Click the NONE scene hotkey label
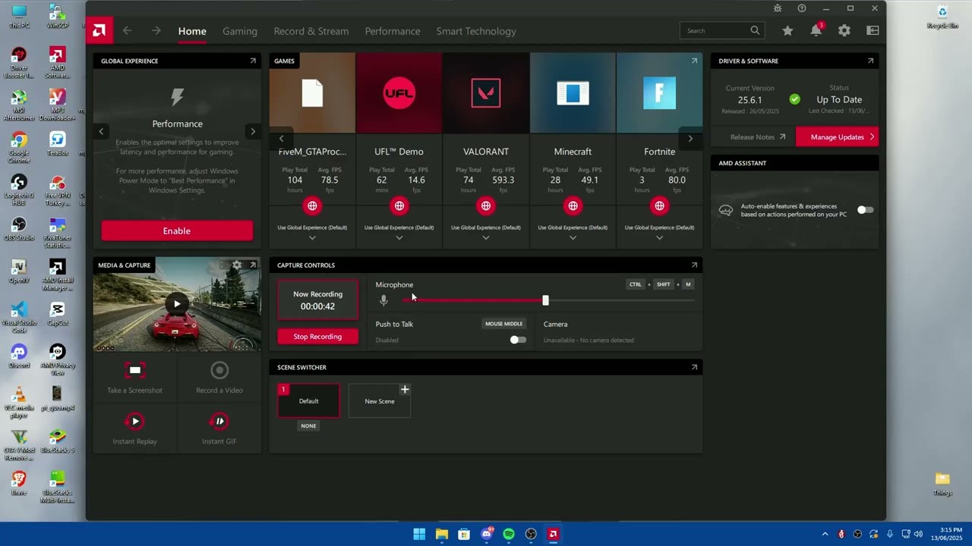 click(308, 425)
